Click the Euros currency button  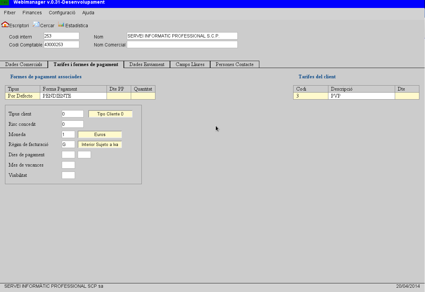click(100, 134)
